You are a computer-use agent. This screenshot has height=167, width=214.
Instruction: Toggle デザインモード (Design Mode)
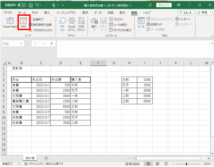pos(104,24)
